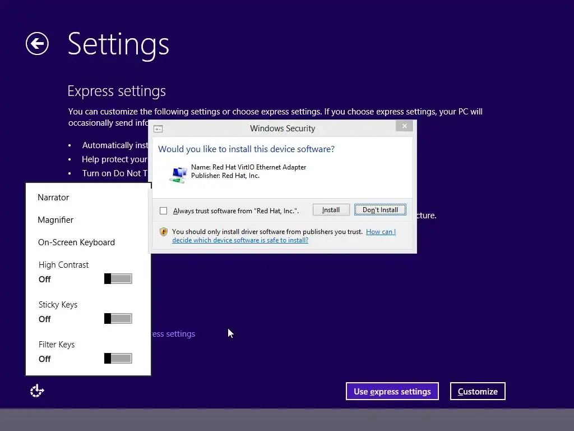
Task: Click the Express settings heading
Action: tap(117, 91)
